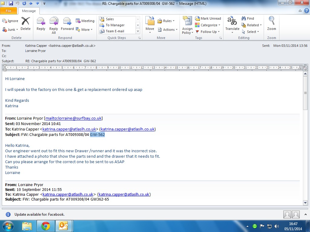The image size is (310, 232).
Task: Open Google Chrome from the taskbar
Action: (46, 226)
